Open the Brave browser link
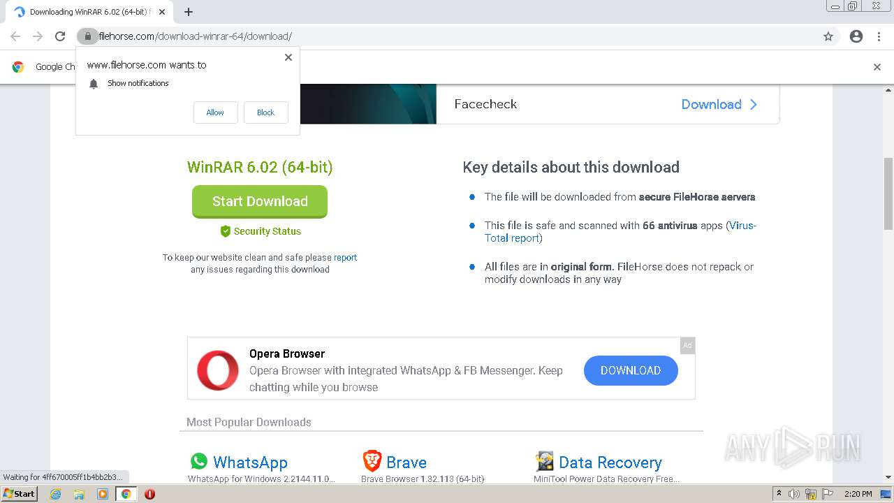Image resolution: width=894 pixels, height=503 pixels. coord(406,462)
